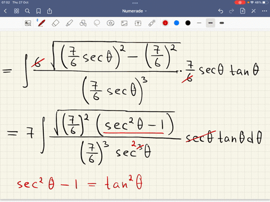Redo the last undone stroke
The height and width of the screenshot is (202, 270).
(232, 11)
